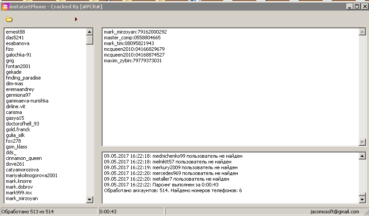Maximize the instaGetPhone window

357,7
